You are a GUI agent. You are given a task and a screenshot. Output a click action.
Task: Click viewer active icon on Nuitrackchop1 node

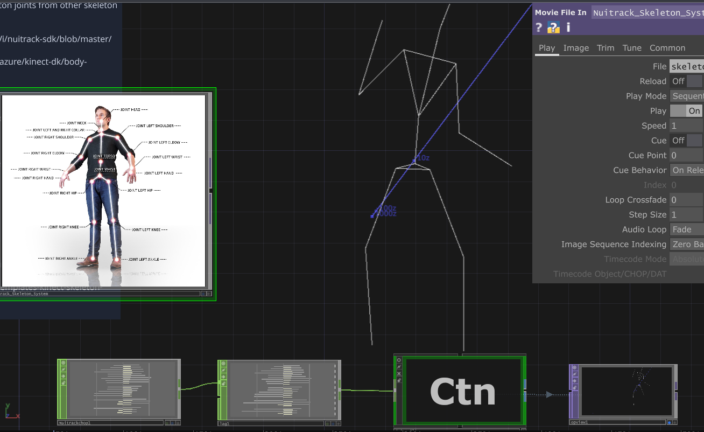(64, 363)
